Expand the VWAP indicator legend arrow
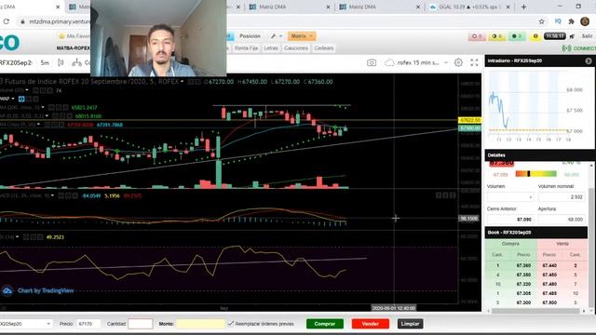596x335 pixels. (x=13, y=99)
